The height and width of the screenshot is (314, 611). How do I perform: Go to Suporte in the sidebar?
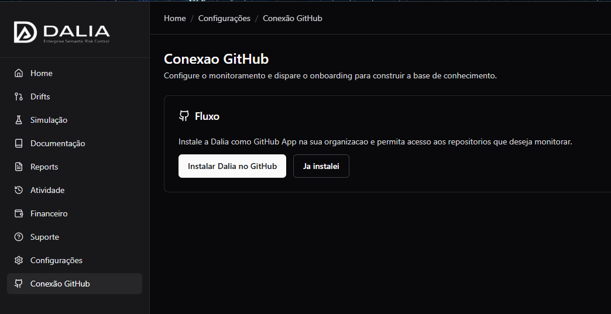tap(74, 237)
